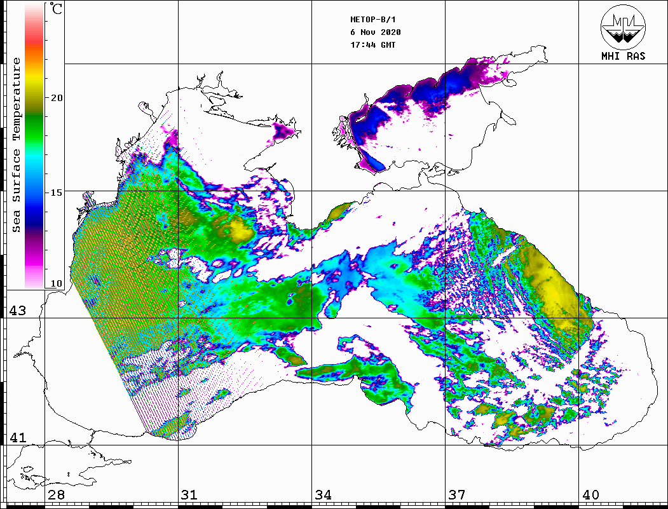Click the 'Sea Surface Temperature' vertical label
Screen dimensions: 668x509
point(16,145)
